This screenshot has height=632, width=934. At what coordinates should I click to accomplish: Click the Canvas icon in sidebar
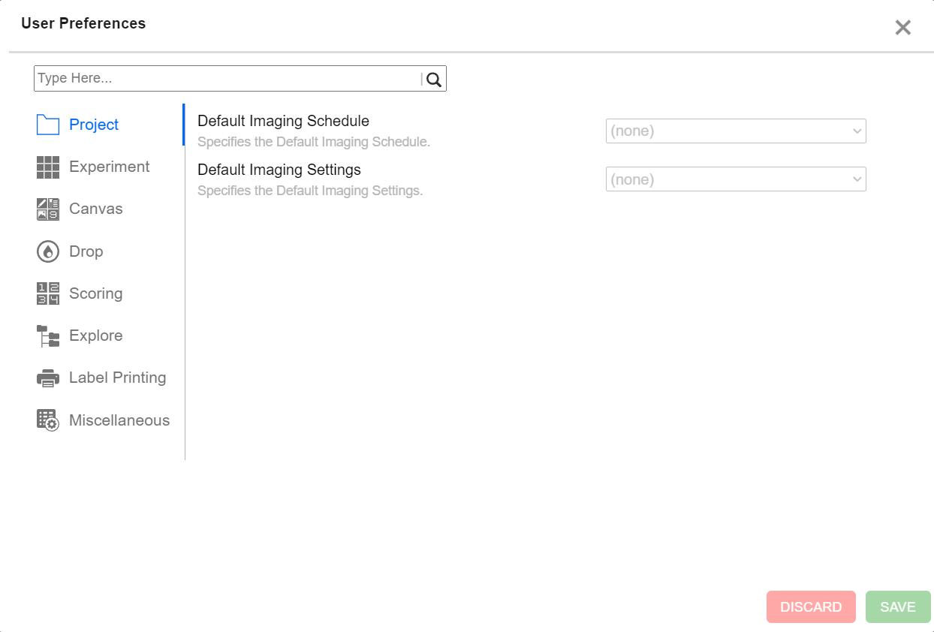click(48, 209)
